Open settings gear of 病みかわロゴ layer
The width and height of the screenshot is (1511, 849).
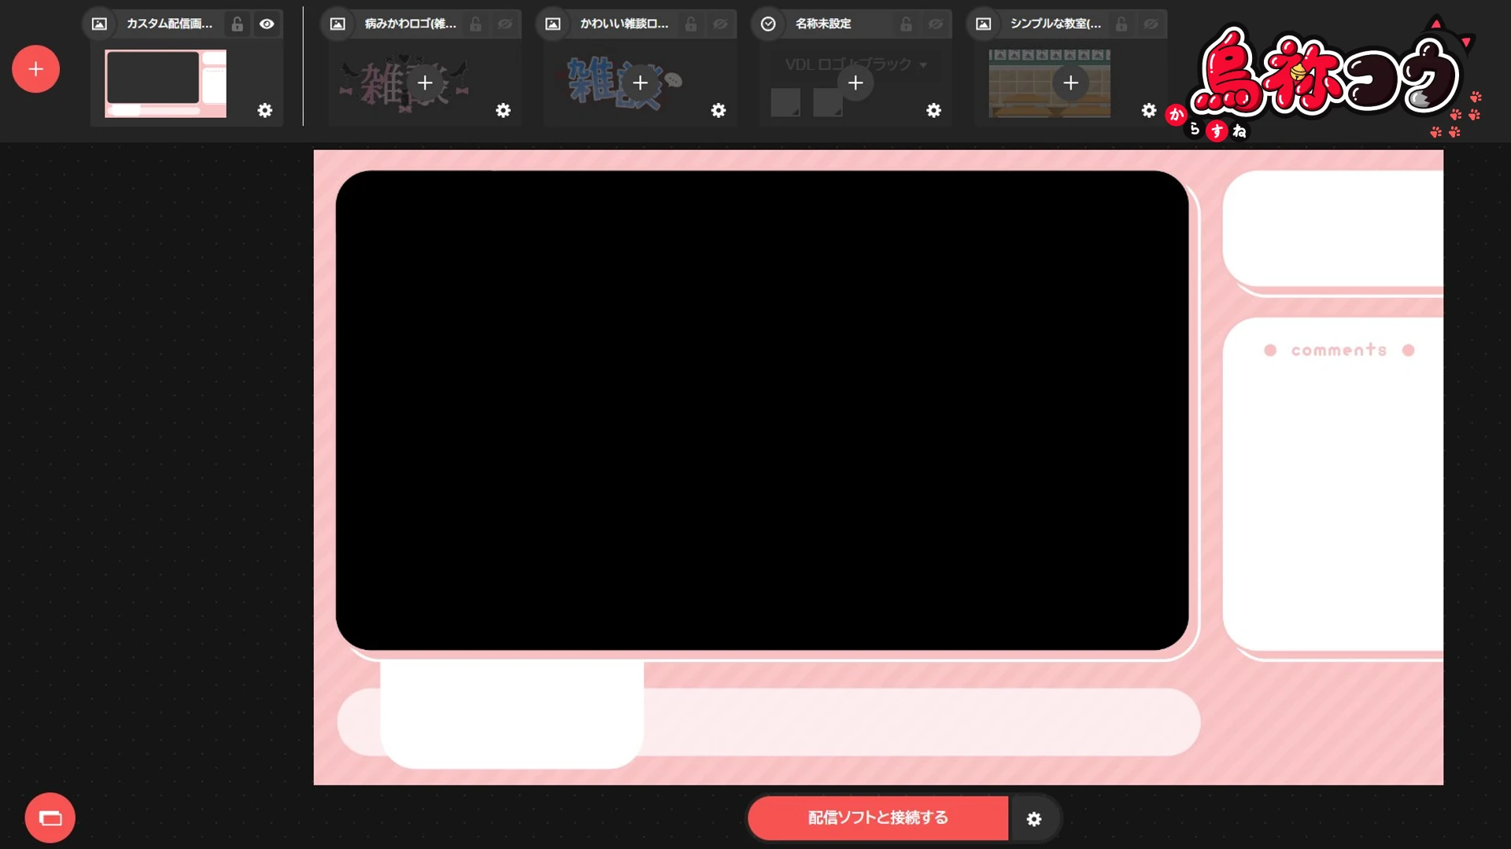(503, 110)
